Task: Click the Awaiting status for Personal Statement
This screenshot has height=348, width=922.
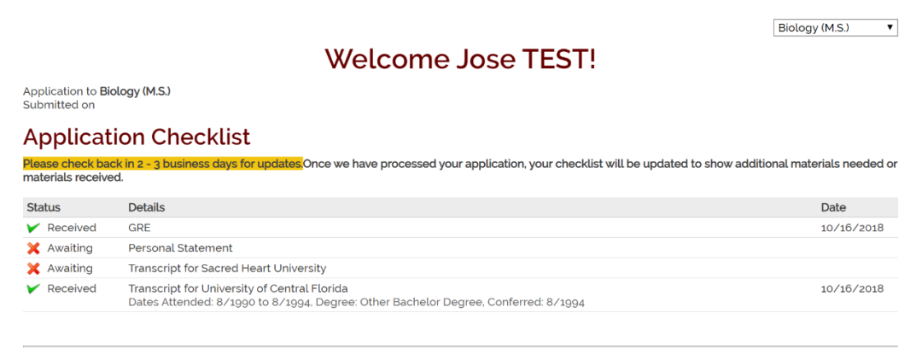Action: tap(70, 248)
